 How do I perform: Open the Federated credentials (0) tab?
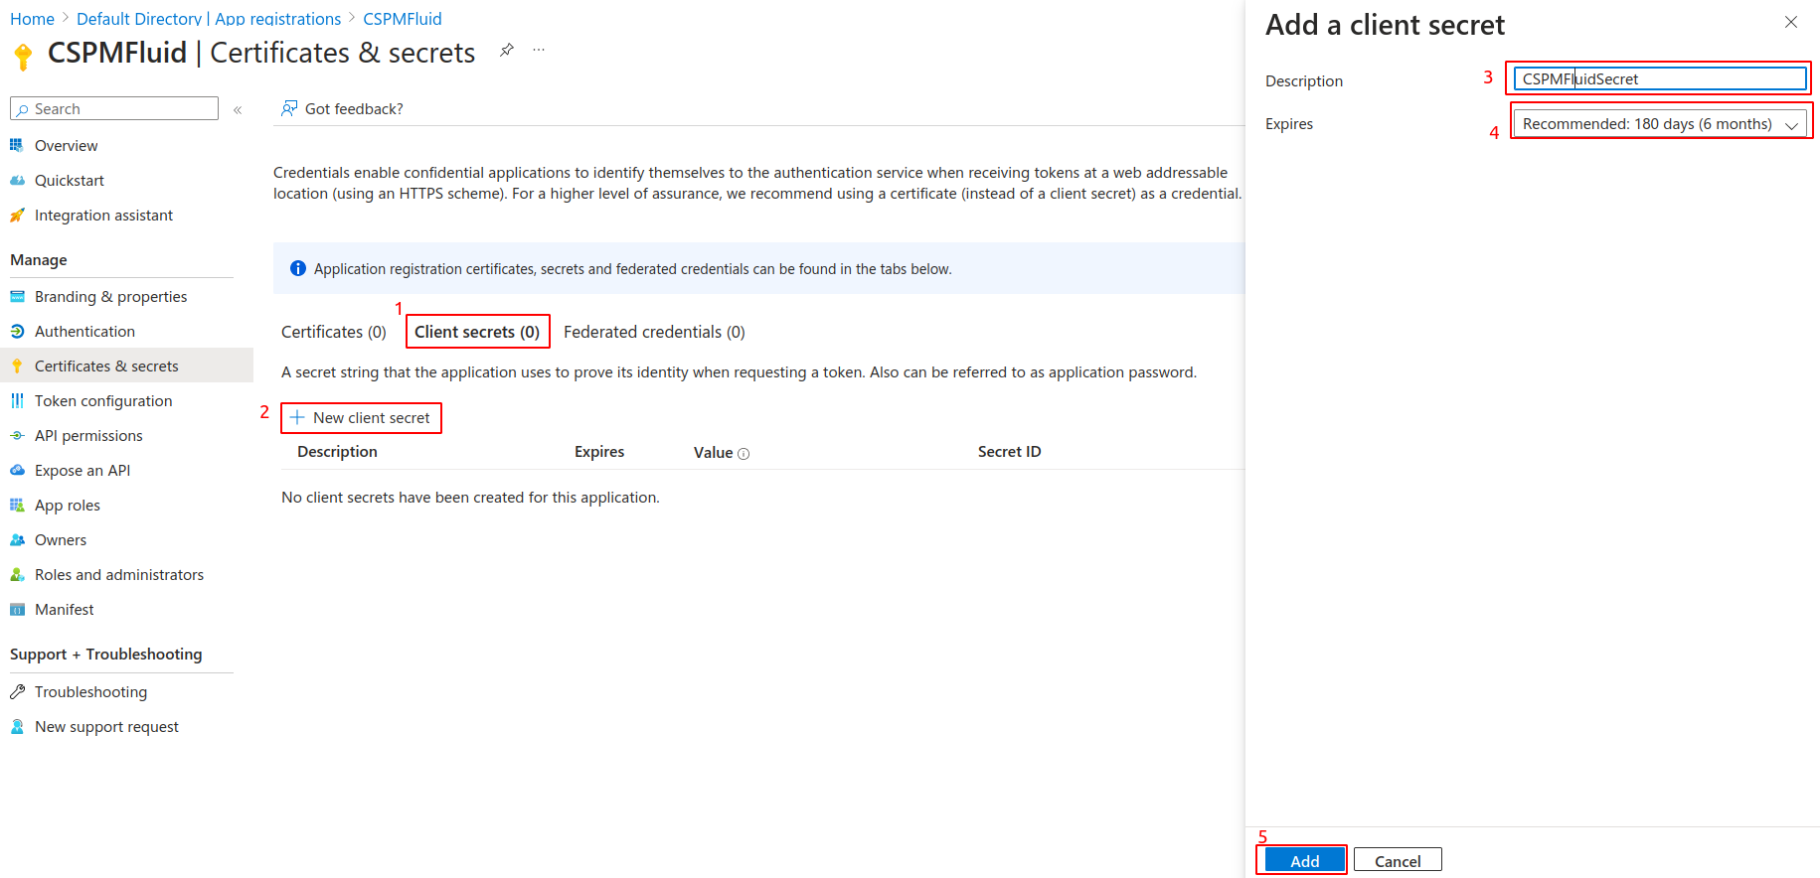(654, 332)
